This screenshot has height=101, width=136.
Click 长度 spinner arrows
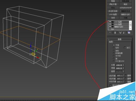123,65
